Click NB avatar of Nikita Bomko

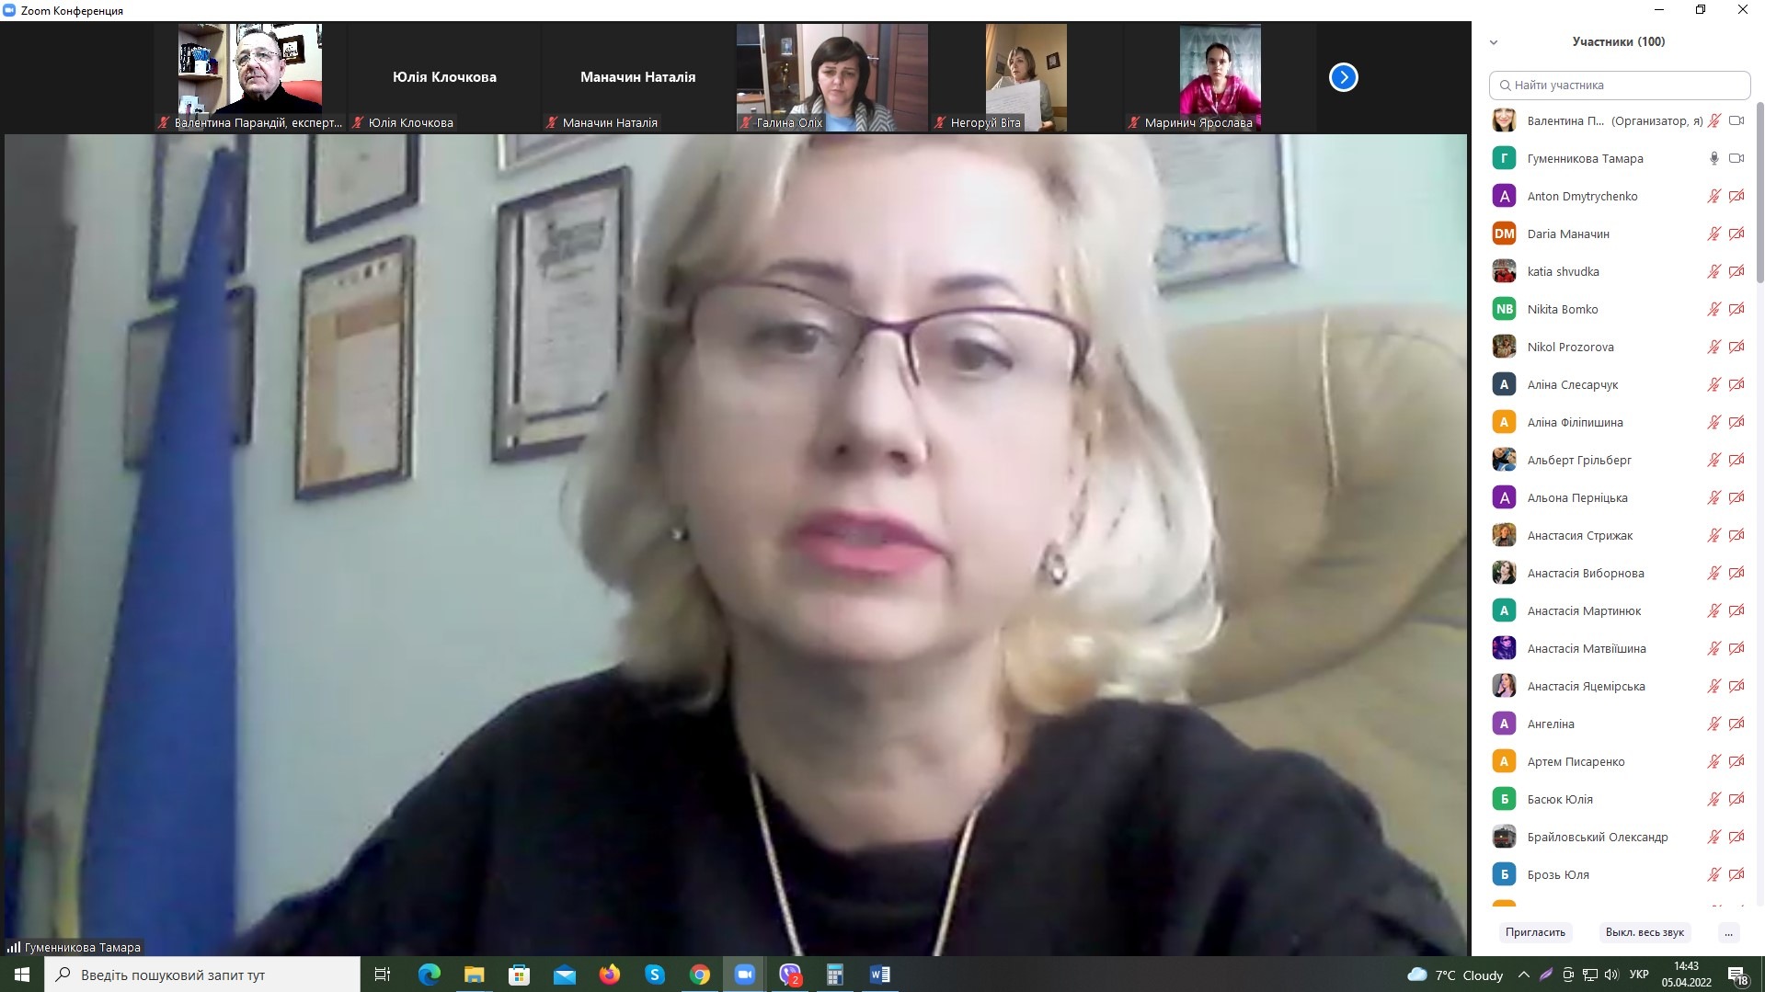coord(1504,309)
